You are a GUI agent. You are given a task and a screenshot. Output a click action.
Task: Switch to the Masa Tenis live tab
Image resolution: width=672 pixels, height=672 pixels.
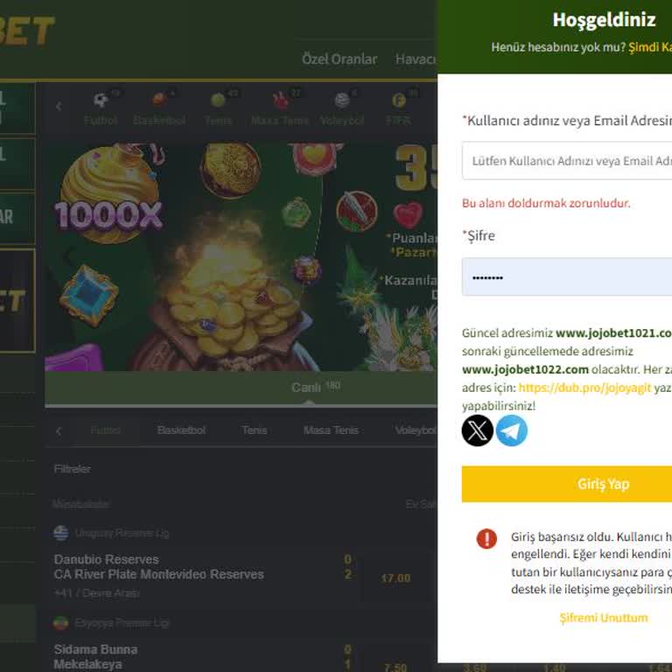pyautogui.click(x=331, y=430)
